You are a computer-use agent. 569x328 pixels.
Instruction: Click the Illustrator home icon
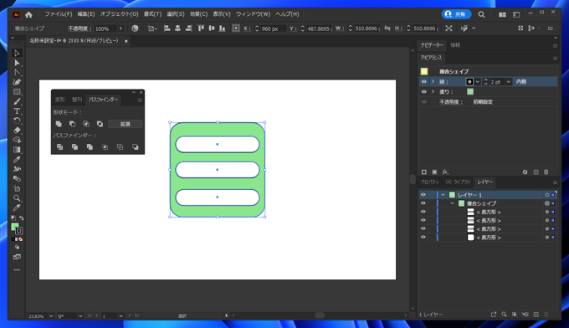(x=28, y=14)
